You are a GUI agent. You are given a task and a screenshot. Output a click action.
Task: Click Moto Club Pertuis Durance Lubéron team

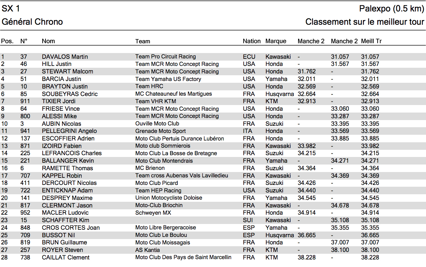(x=180, y=138)
